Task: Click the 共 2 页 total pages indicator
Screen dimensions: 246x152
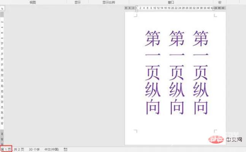Action: tap(19, 149)
